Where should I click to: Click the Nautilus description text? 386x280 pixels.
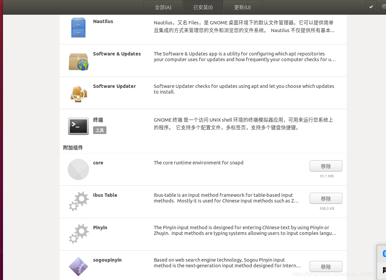[244, 26]
